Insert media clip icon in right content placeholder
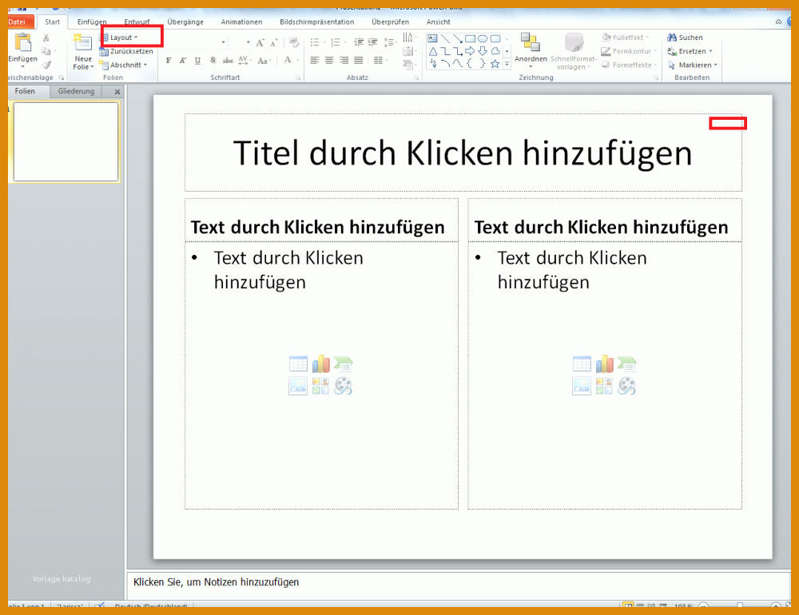This screenshot has width=799, height=615. click(x=626, y=386)
